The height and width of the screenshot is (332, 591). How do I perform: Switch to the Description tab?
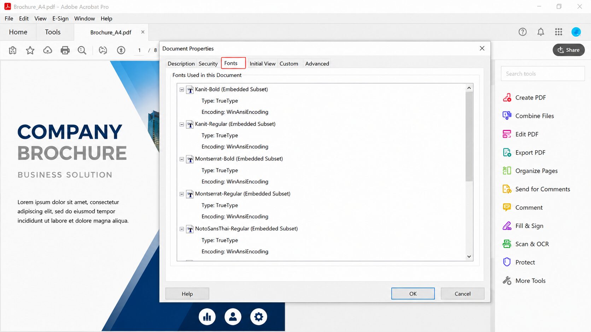tap(181, 64)
